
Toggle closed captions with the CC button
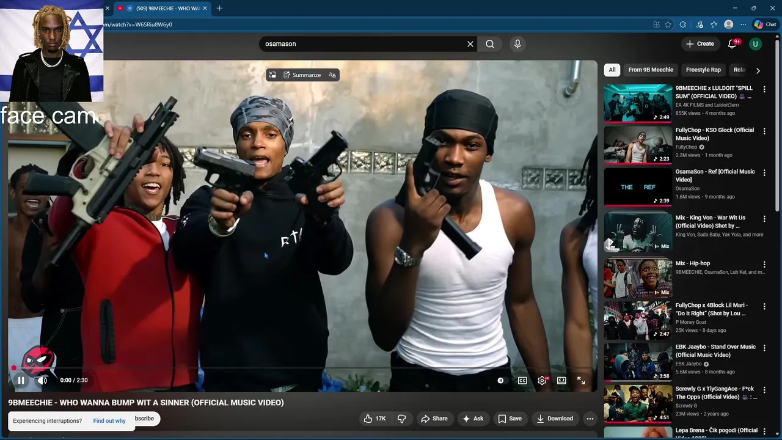pyautogui.click(x=522, y=380)
